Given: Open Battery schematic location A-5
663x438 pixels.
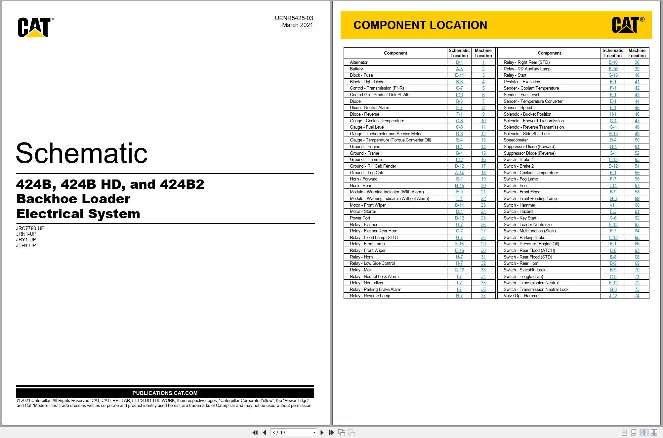Looking at the screenshot, I should 459,69.
